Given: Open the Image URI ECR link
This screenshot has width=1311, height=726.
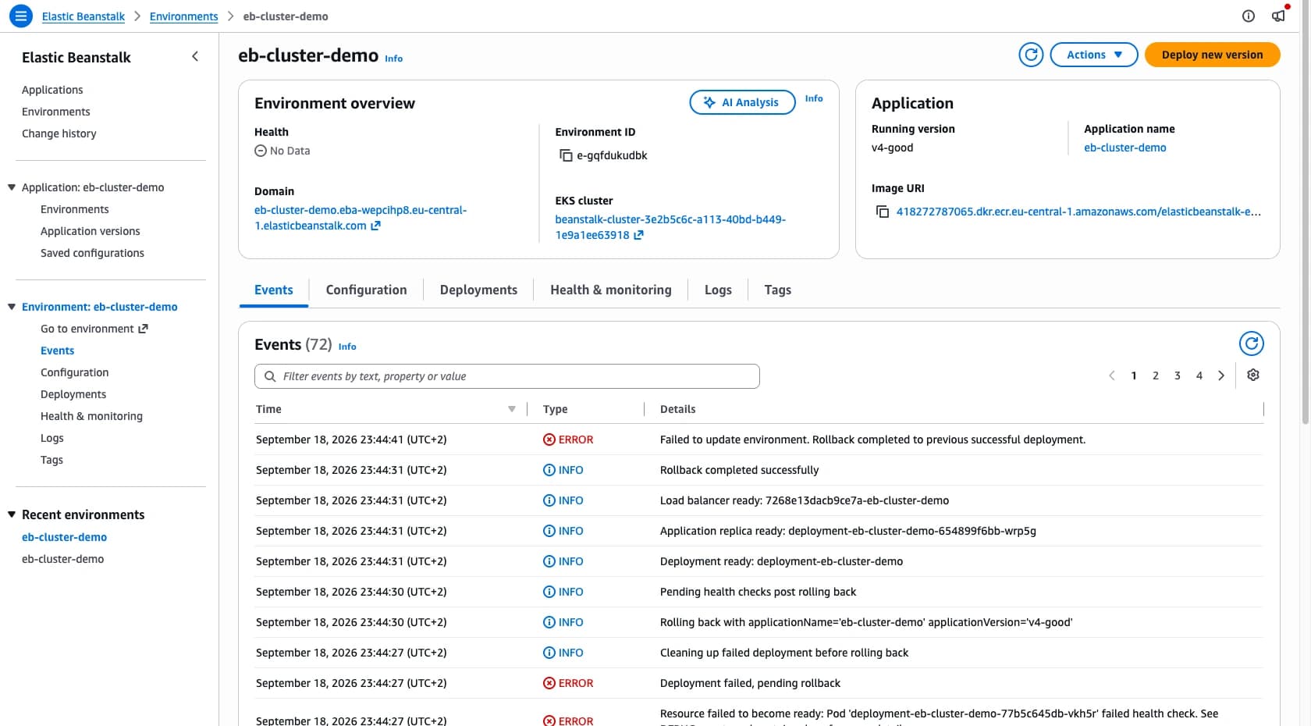Looking at the screenshot, I should point(1078,212).
